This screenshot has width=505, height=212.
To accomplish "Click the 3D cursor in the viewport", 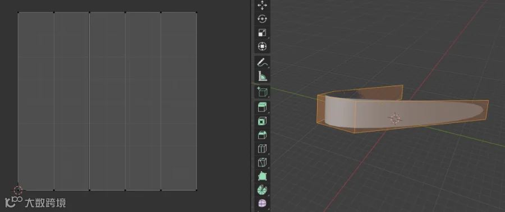I will [x=395, y=119].
